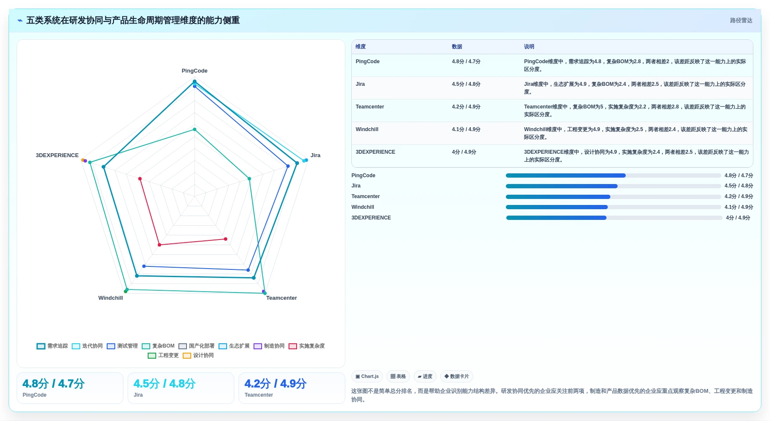This screenshot has height=421, width=770.
Task: Open the Jira 4.5分 / 4.8分 summary card
Action: [181, 388]
